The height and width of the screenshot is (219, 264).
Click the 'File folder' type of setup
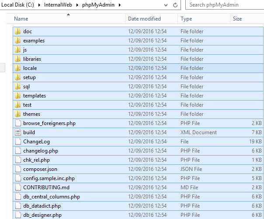[192, 77]
